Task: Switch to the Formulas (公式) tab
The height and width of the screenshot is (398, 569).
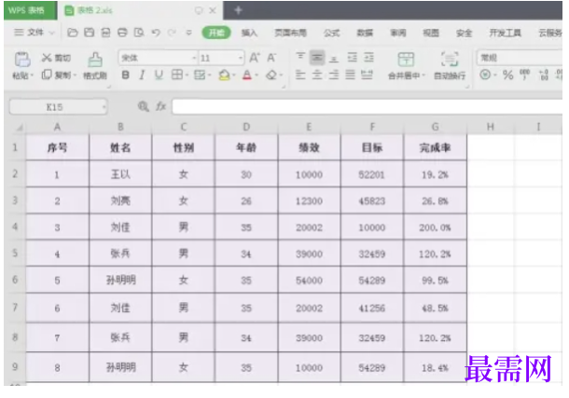Action: (332, 33)
